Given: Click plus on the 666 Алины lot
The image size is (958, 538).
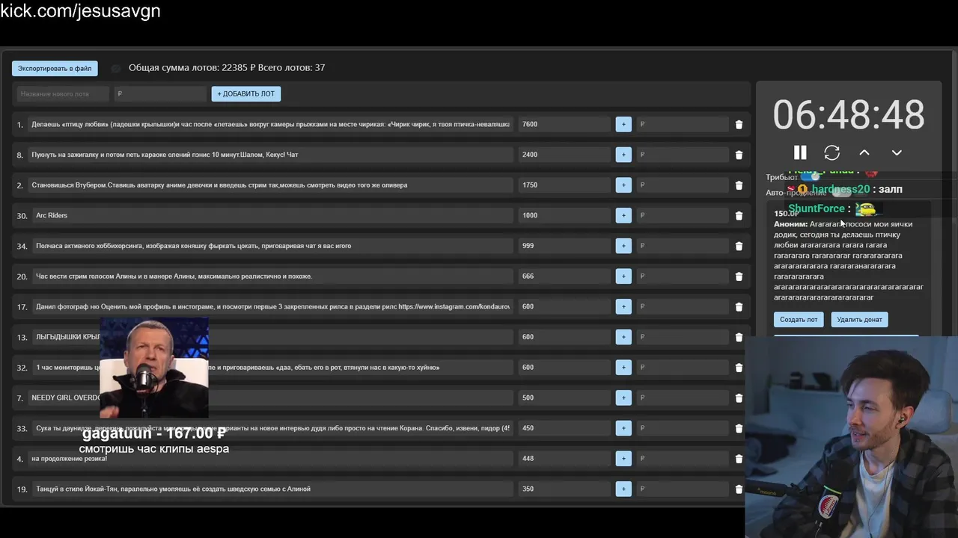Looking at the screenshot, I should point(623,276).
